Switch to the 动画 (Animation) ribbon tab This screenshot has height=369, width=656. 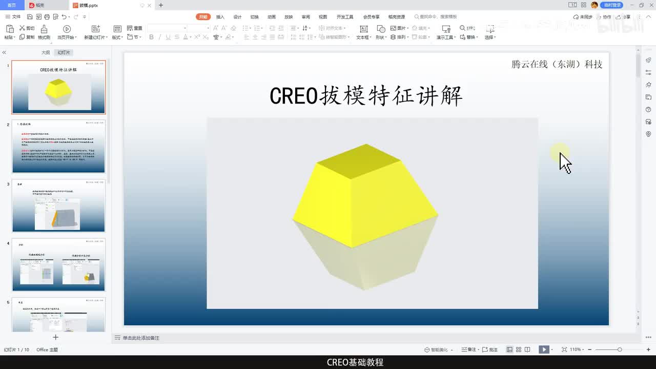point(272,17)
